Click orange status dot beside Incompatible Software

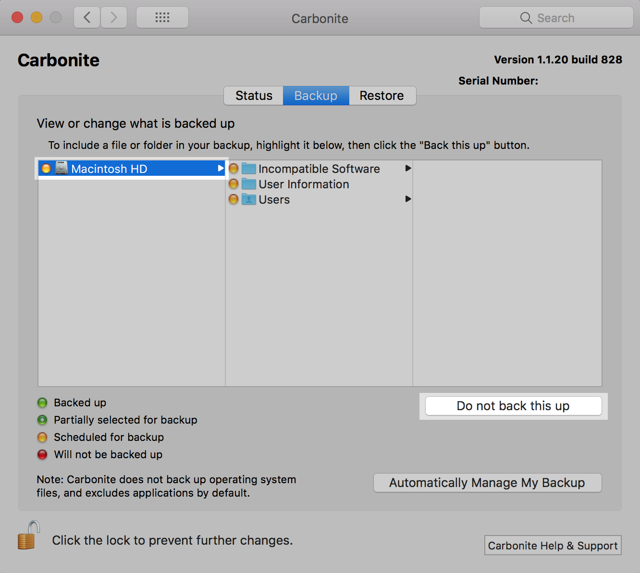(x=234, y=169)
